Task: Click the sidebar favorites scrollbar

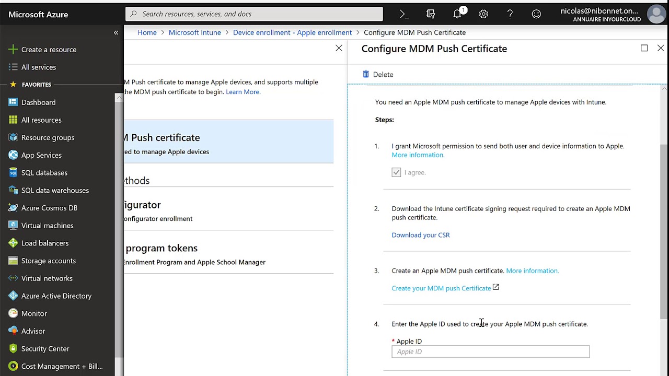Action: [119, 230]
